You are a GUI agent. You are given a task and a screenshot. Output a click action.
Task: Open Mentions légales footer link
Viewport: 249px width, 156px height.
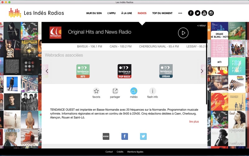pos(135,152)
